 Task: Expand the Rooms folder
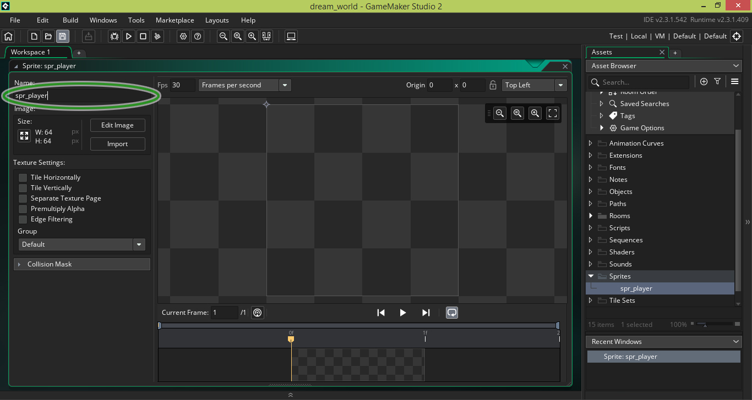click(x=591, y=216)
